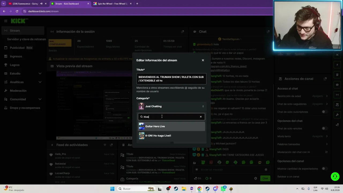This screenshot has width=343, height=193.
Task: Open the Just Chatting category dropdown
Action: click(x=171, y=106)
